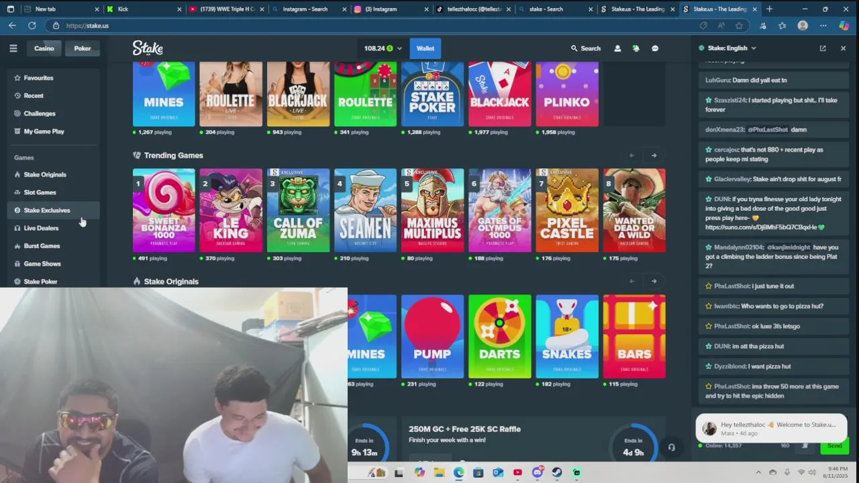Open the Search box

coord(586,48)
